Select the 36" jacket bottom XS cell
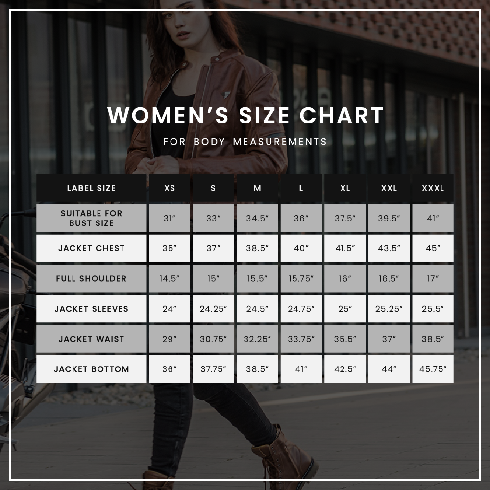The height and width of the screenshot is (490, 490). click(x=170, y=369)
